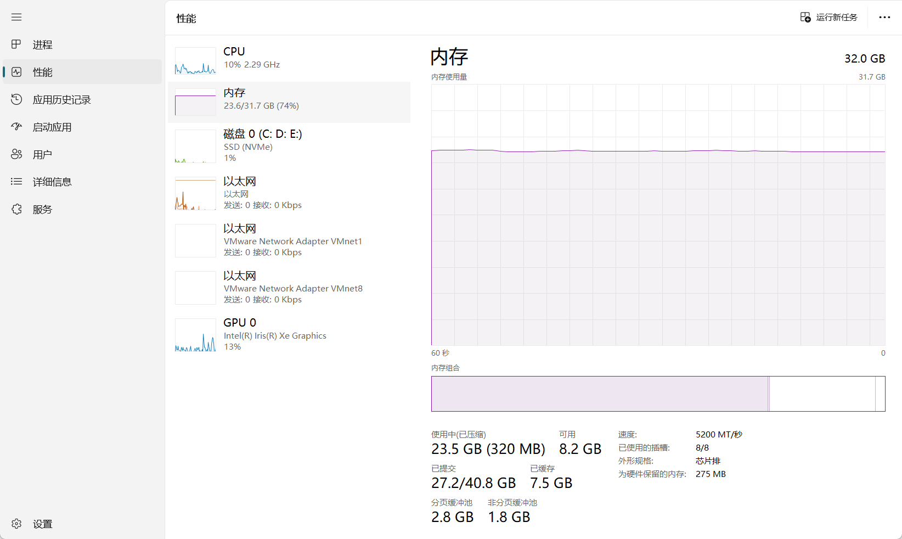Click the 8/8 slots used value
Viewport: 902px width, 539px height.
tap(702, 448)
